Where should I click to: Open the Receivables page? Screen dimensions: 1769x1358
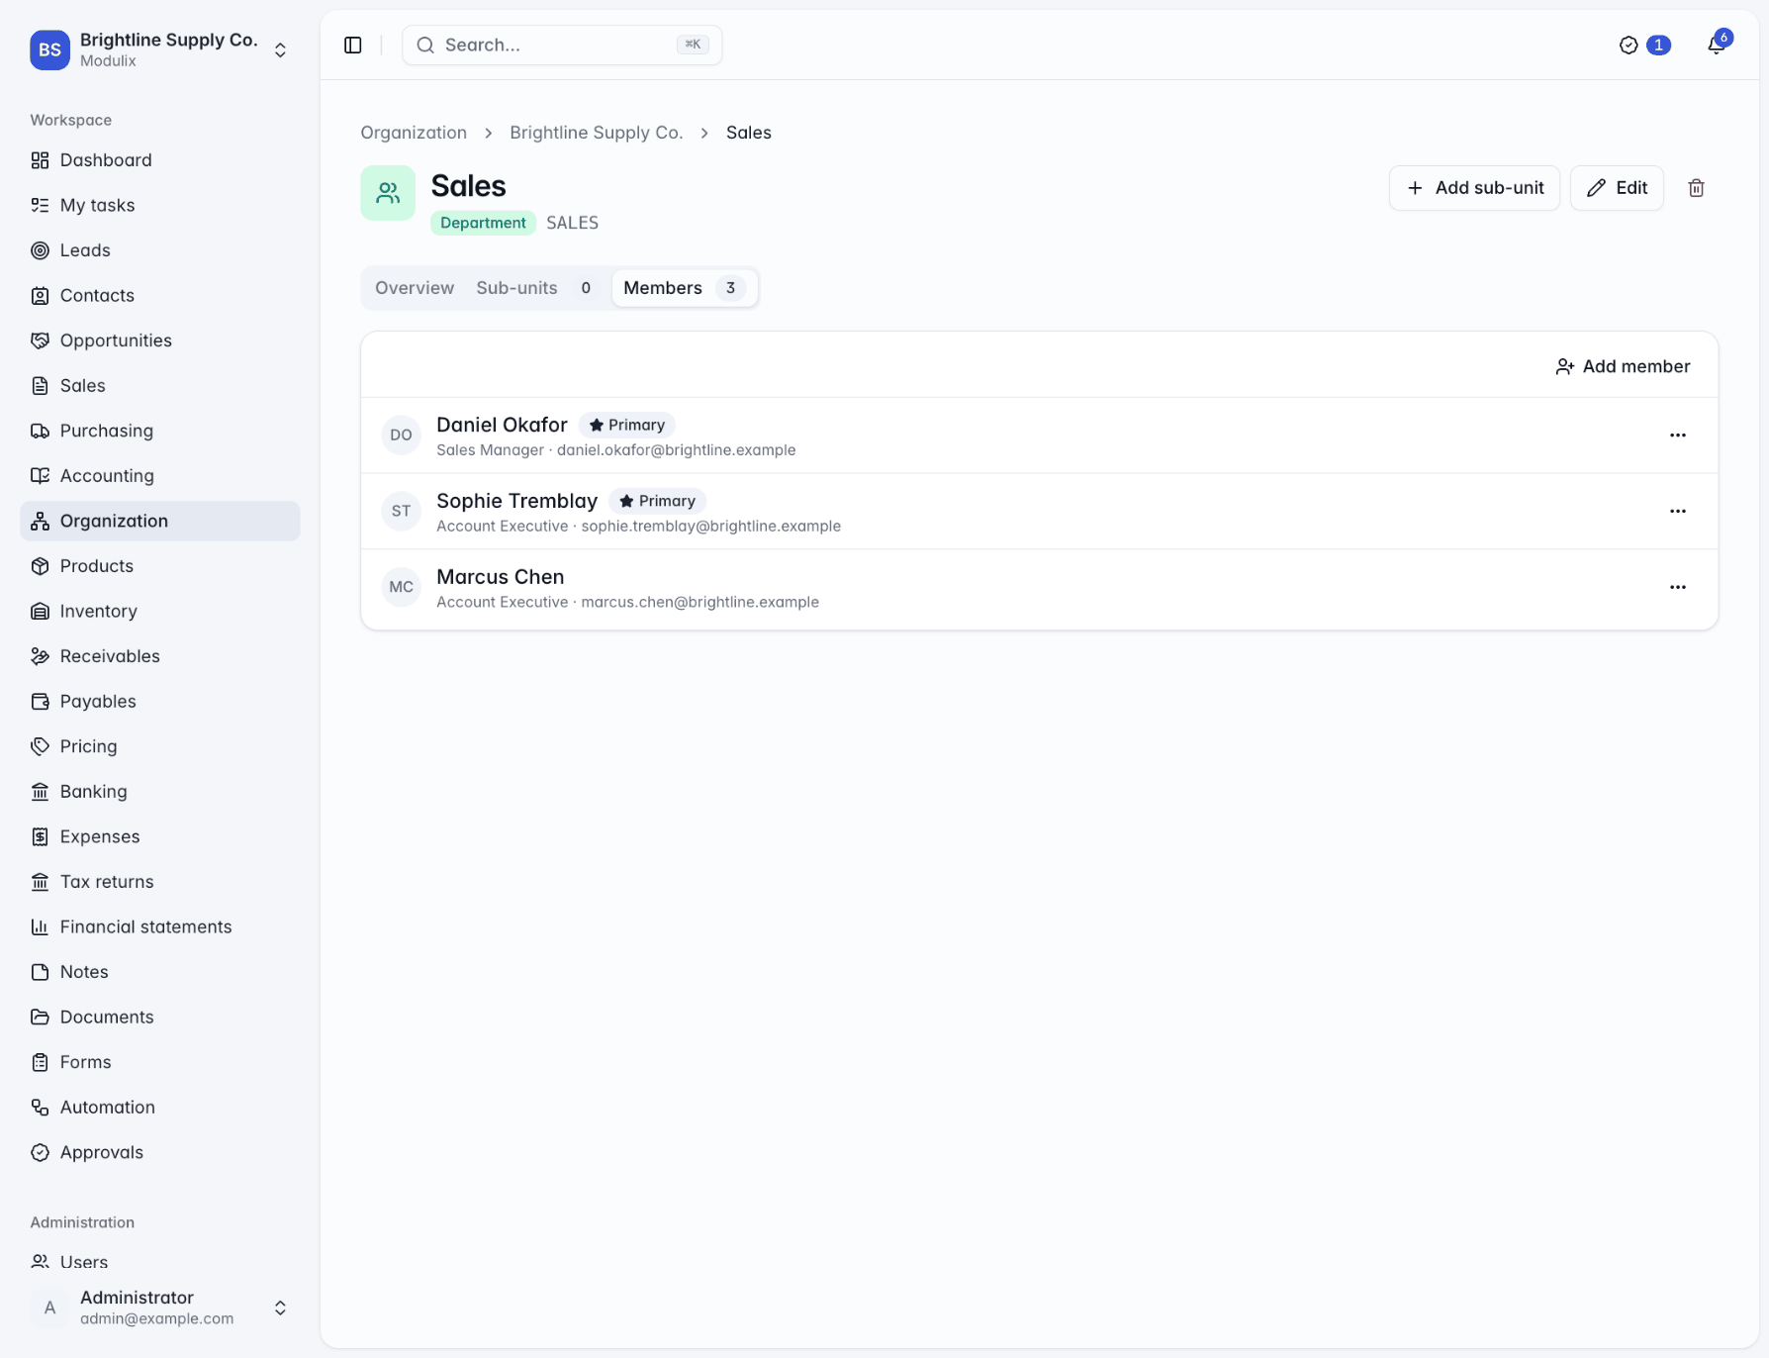(x=160, y=656)
